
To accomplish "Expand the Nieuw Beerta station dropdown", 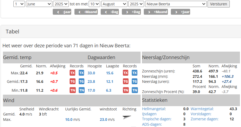I will [x=176, y=4].
